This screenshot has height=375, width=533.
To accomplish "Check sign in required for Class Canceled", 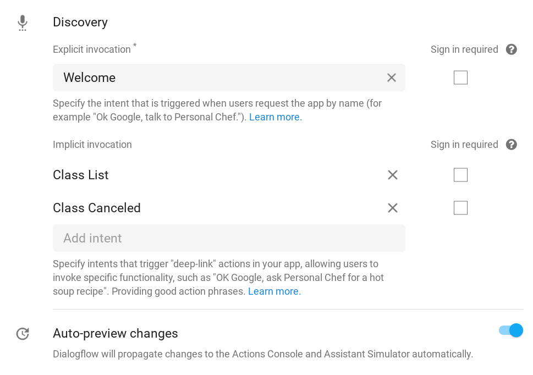I will pyautogui.click(x=460, y=208).
